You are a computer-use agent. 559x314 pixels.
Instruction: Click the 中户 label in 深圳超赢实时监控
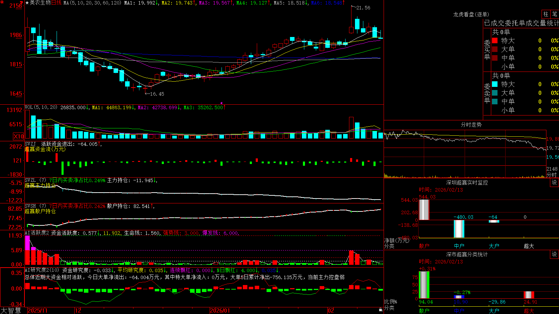(x=459, y=246)
